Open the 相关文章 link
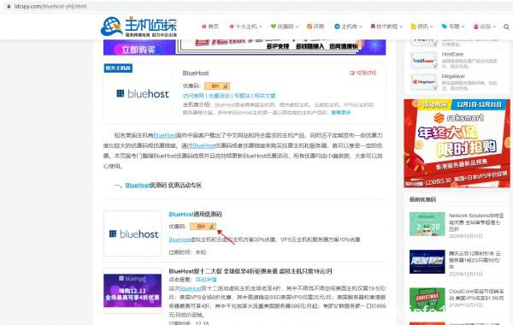 [265, 96]
